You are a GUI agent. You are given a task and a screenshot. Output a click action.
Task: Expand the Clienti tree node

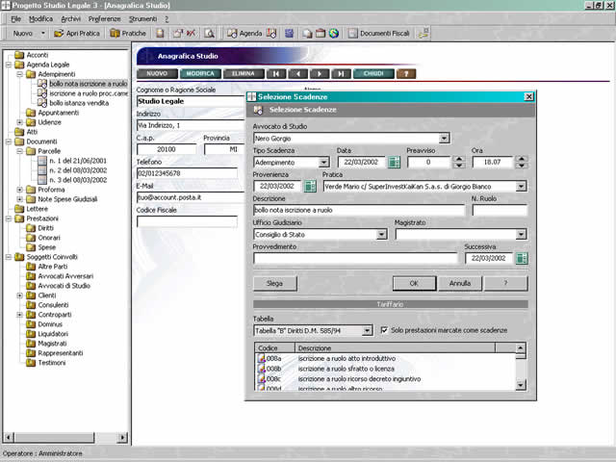point(19,295)
